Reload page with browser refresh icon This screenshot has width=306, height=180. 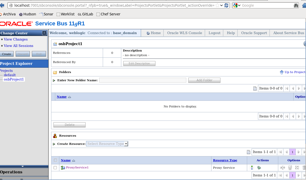[x=226, y=5]
